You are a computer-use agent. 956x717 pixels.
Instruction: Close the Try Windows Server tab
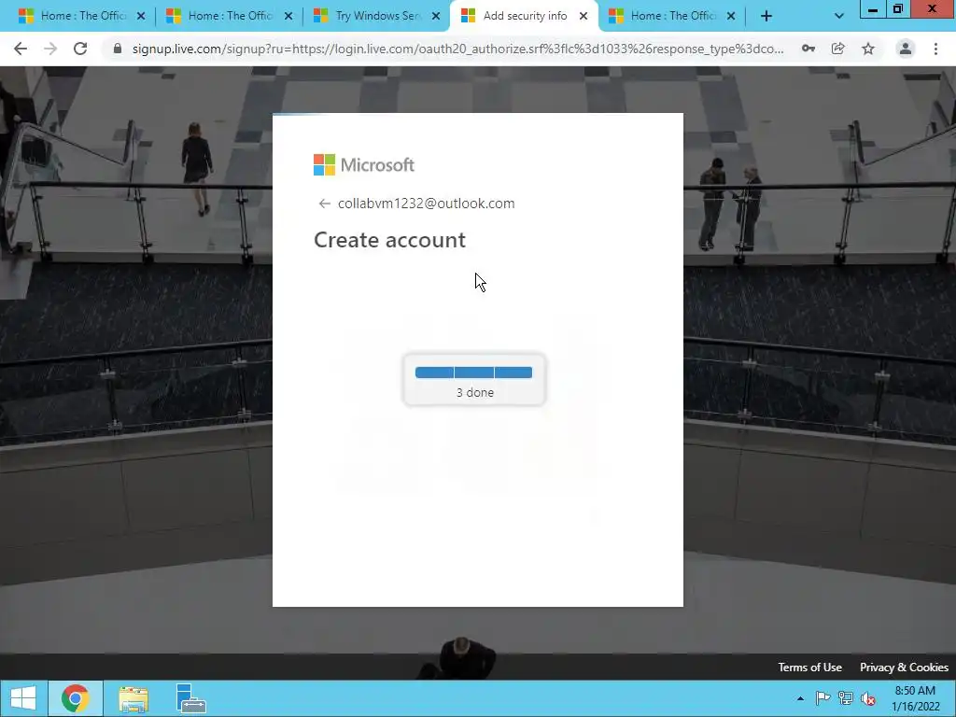(436, 17)
